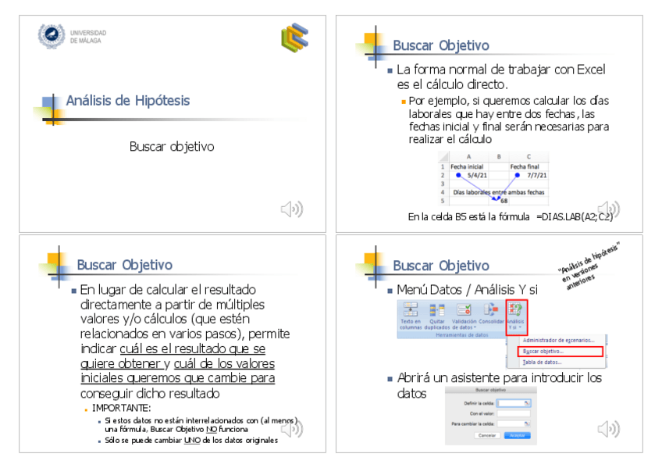This screenshot has height=468, width=662.
Task: Click the 'Herramientas de datos' group label
Action: point(462,335)
